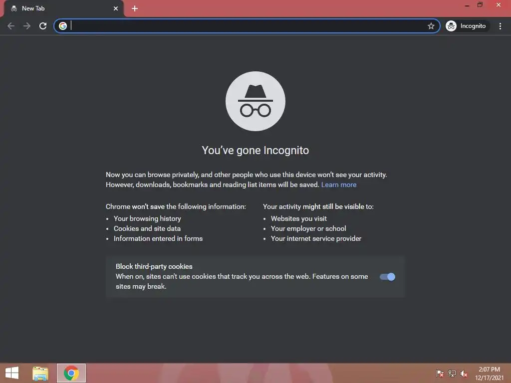Click "Websites you visit" list item

[298, 218]
